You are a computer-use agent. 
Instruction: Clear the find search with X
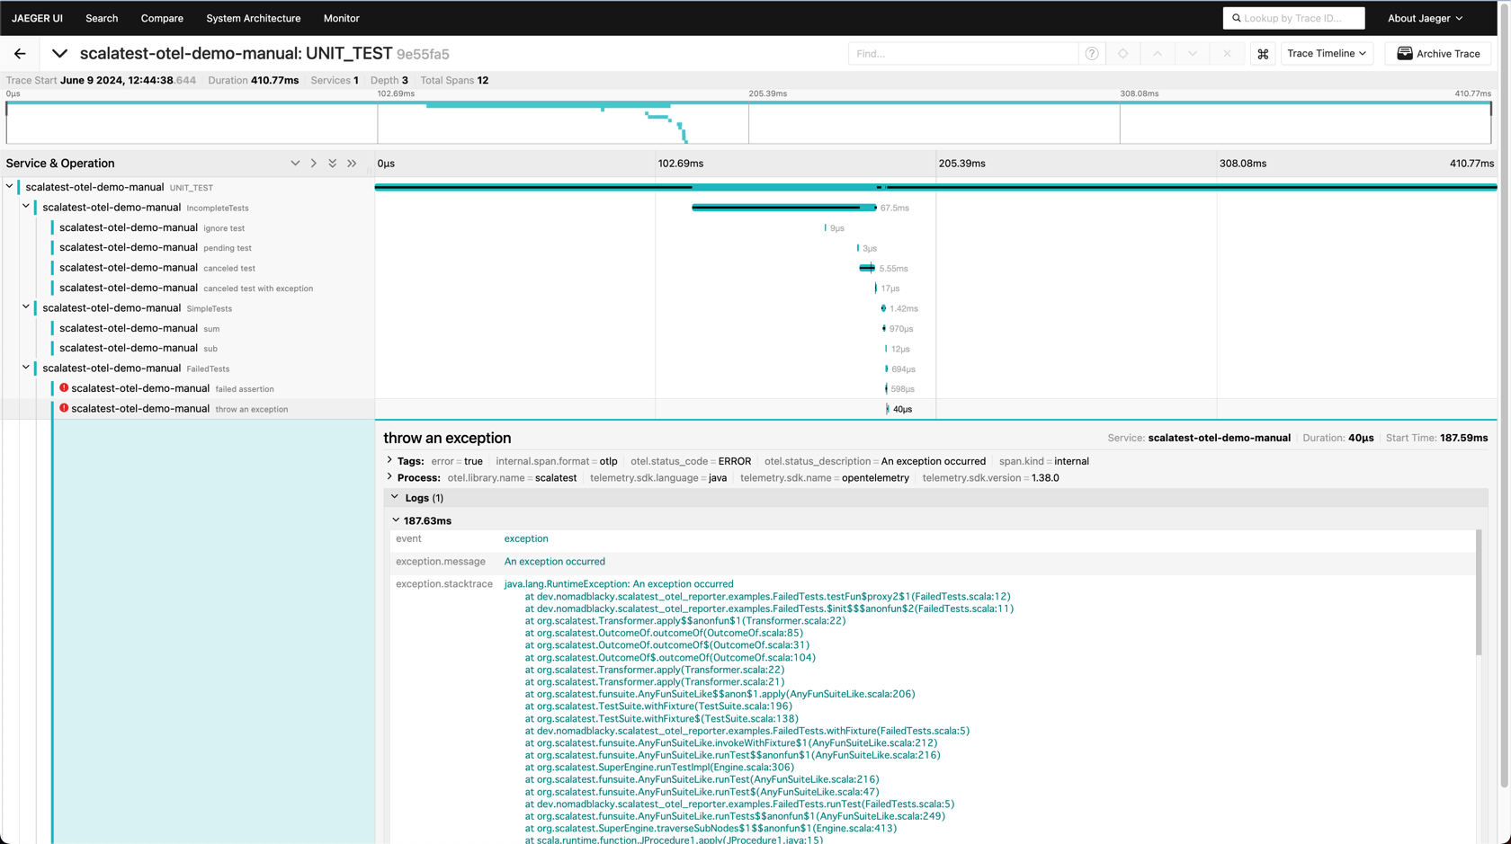[x=1227, y=54]
